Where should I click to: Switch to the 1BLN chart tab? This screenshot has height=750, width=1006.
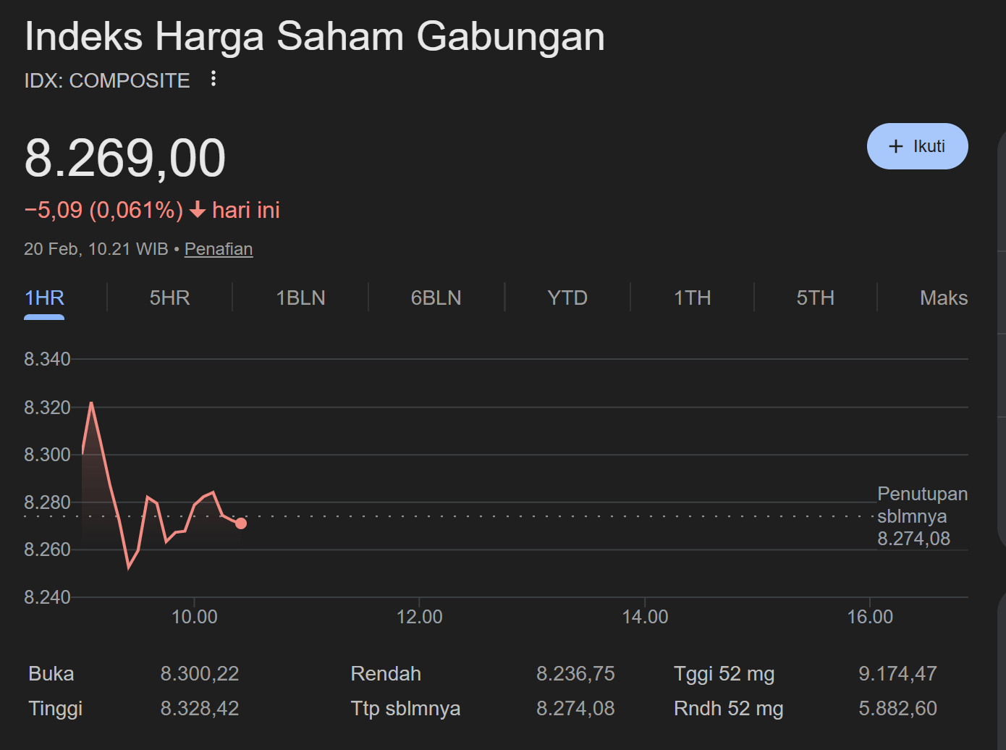point(300,298)
